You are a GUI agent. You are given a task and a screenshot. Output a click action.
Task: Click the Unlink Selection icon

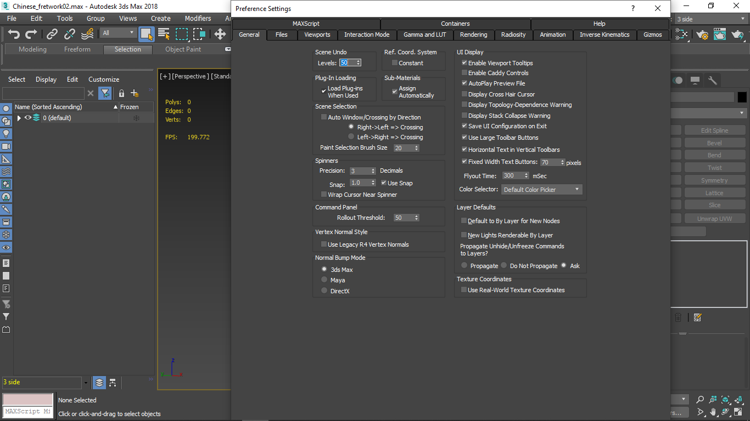click(70, 34)
